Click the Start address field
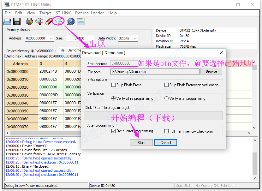262x191 pixels. (x=124, y=63)
